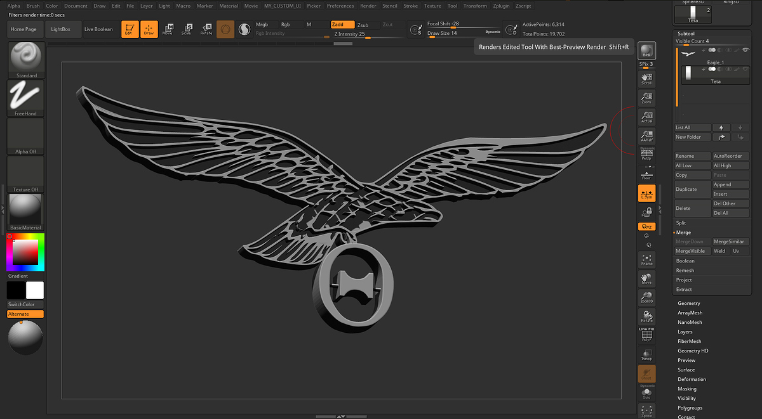Activate the Move transform tool
Image resolution: width=762 pixels, height=419 pixels.
click(x=168, y=29)
